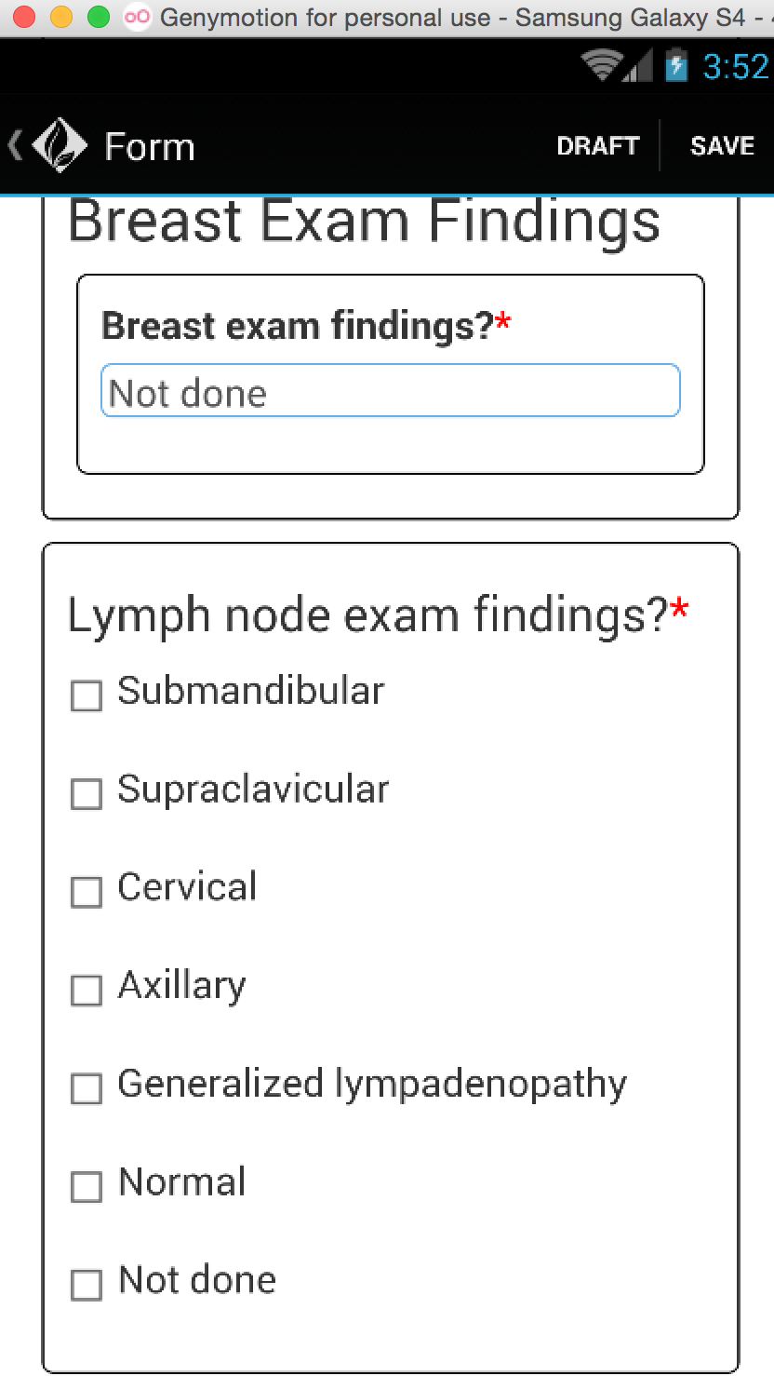Viewport: 774px width, 1376px height.
Task: Enable the Axillary checkbox
Action: [87, 990]
